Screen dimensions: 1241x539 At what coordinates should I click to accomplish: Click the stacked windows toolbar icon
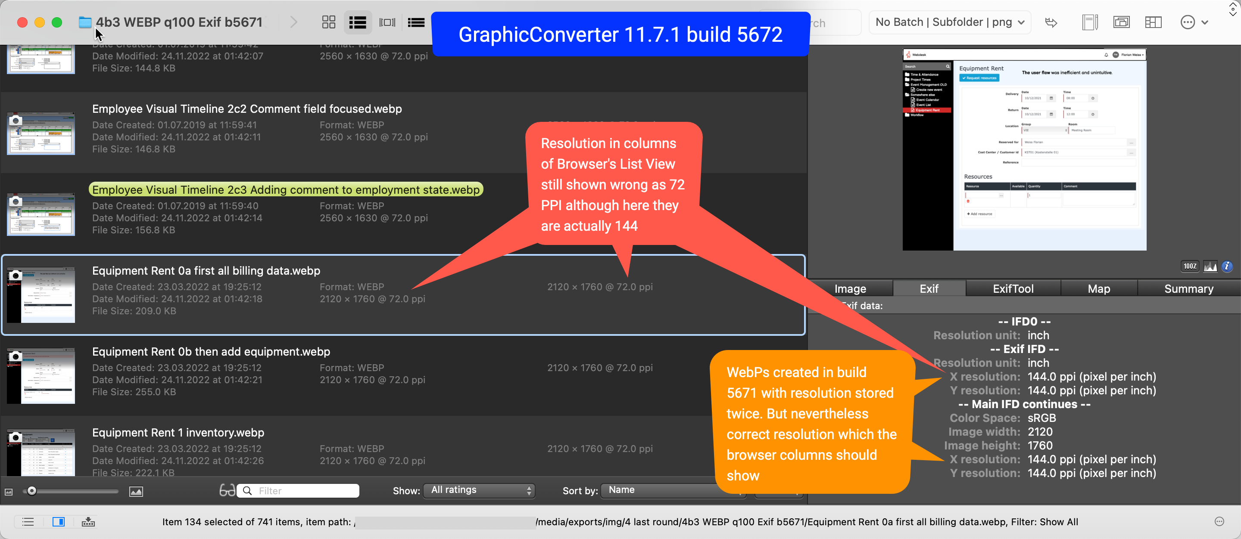(1122, 22)
